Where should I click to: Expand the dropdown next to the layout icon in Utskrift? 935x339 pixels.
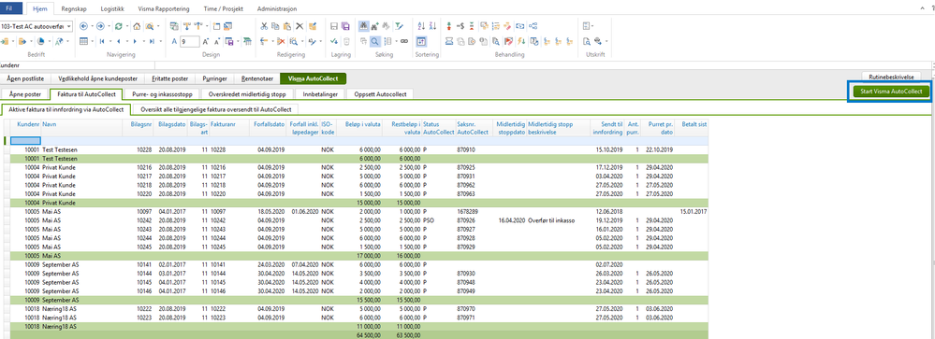[592, 26]
